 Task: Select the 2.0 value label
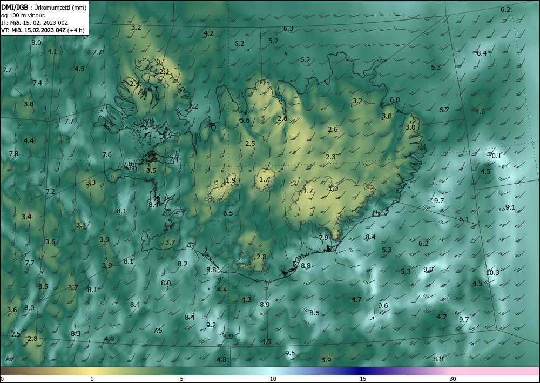click(282, 118)
